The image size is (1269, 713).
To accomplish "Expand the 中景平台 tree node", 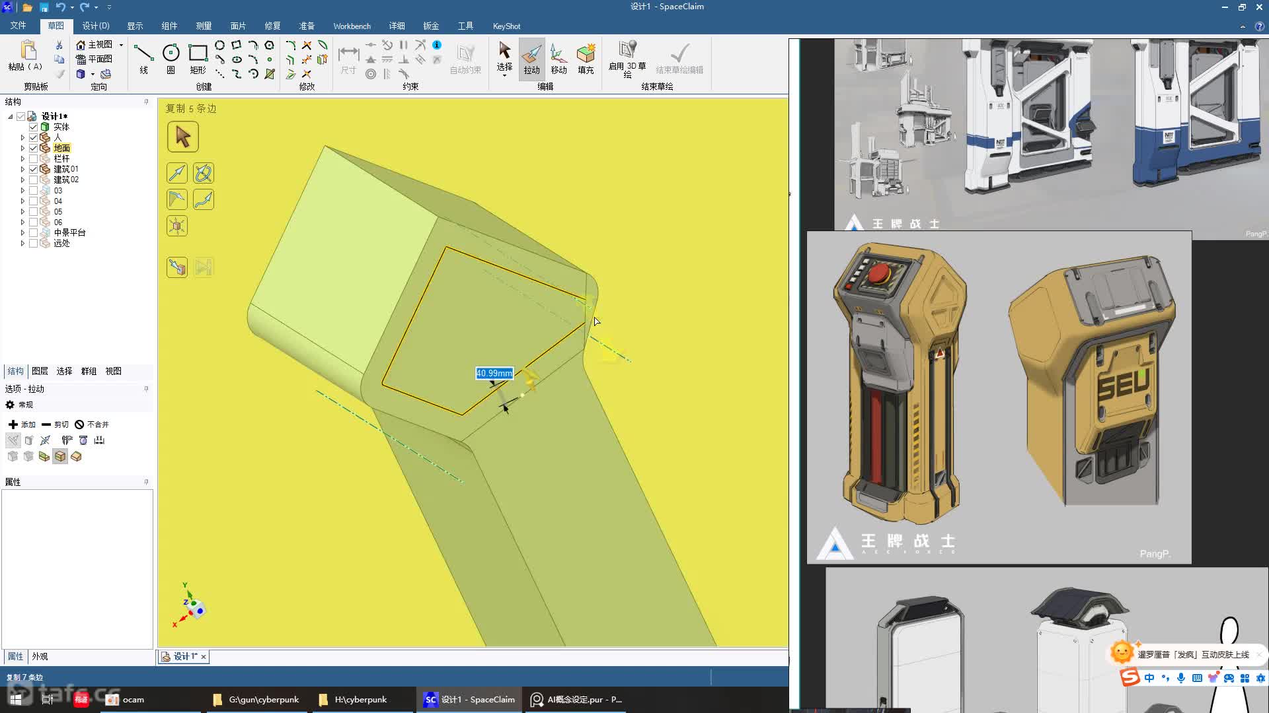I will pos(22,232).
